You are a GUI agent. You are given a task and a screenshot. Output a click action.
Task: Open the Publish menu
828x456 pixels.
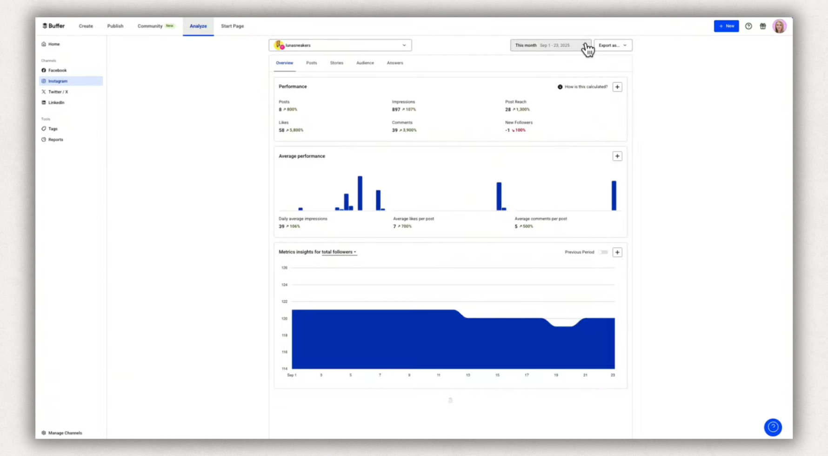(x=115, y=26)
